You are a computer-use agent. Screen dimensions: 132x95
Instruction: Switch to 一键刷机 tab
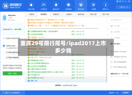(x=31, y=14)
